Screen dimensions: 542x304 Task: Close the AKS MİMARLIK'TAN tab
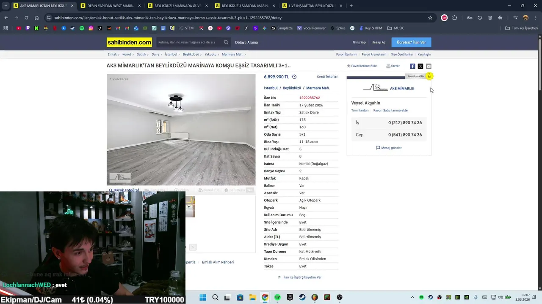[x=72, y=6]
